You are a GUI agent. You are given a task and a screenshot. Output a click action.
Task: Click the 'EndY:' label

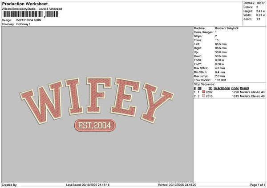coord(198,64)
